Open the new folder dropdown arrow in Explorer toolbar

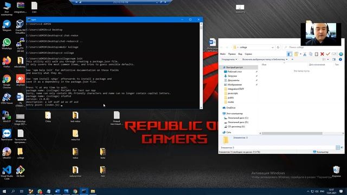click(300, 54)
